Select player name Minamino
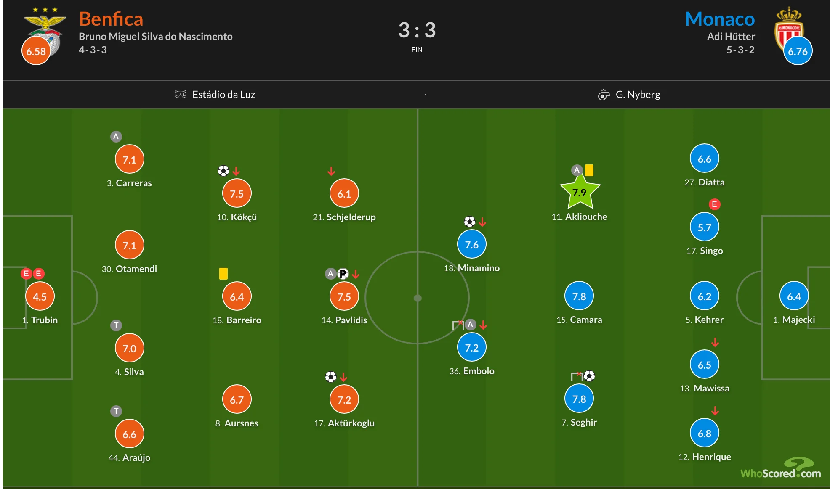Screen dimensions: 830x489 point(478,268)
